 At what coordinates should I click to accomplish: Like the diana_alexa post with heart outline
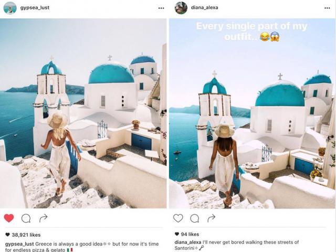point(178,218)
